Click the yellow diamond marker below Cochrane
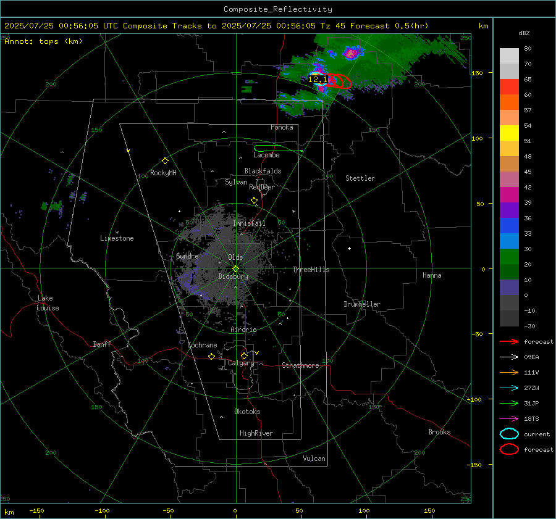 point(212,357)
